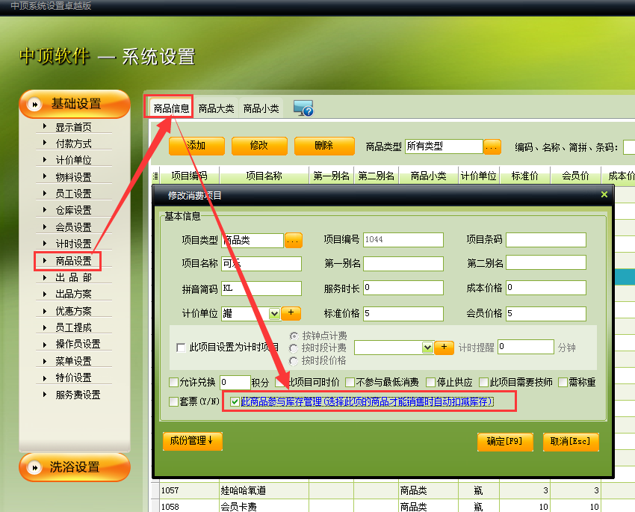This screenshot has width=635, height=512.
Task: Click the 项目名称 input field
Action: [261, 264]
